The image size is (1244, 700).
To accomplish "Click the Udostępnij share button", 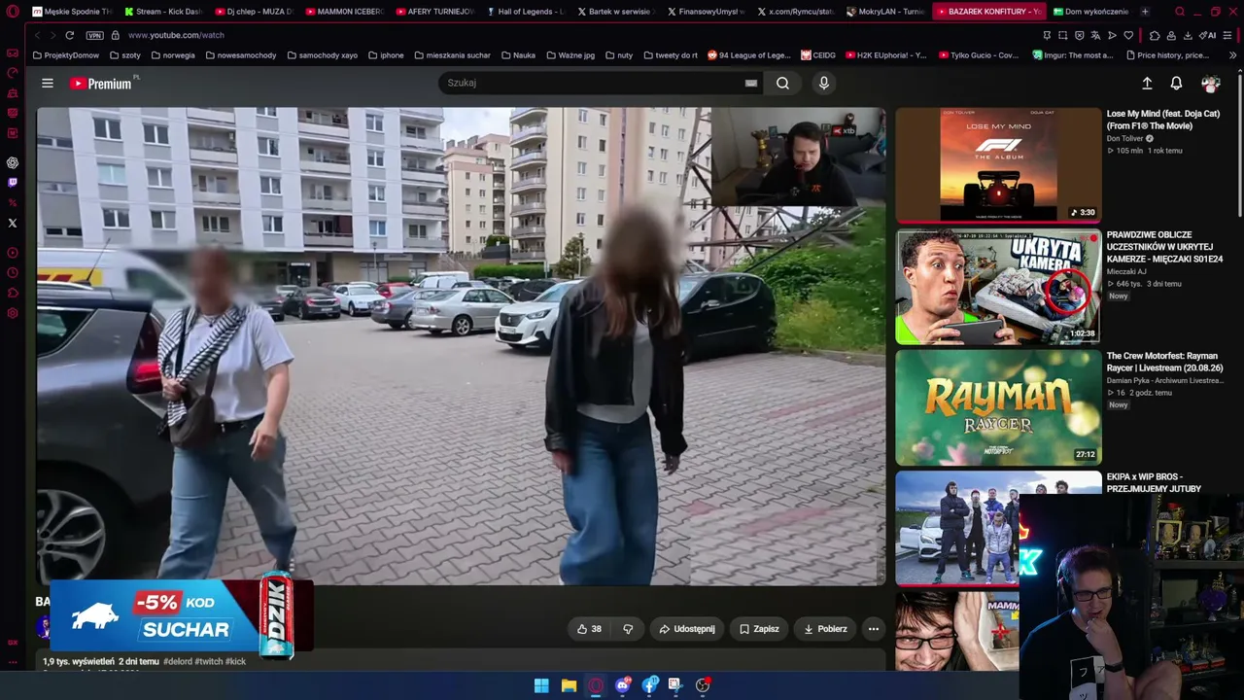I will pos(687,629).
